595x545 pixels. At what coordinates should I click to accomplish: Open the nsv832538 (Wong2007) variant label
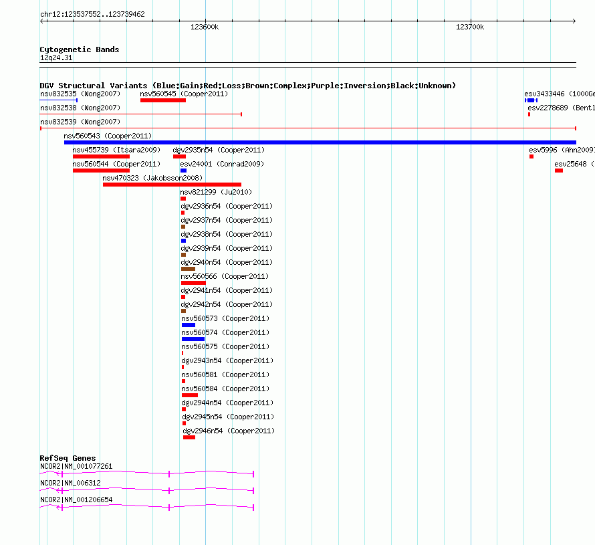coord(80,108)
